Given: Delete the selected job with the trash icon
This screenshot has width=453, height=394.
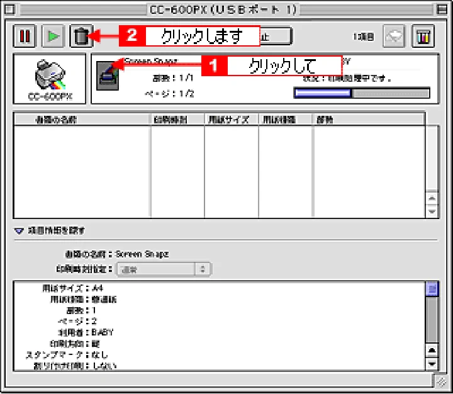Looking at the screenshot, I should (x=81, y=36).
